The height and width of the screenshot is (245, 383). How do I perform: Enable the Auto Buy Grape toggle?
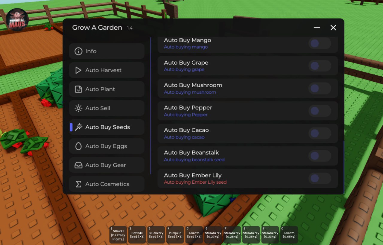[320, 66]
